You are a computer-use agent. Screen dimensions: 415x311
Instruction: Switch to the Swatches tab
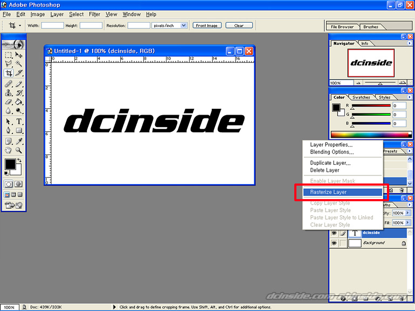(x=361, y=97)
